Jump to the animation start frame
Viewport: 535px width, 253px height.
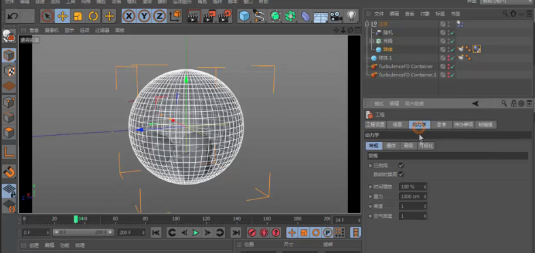(x=156, y=233)
